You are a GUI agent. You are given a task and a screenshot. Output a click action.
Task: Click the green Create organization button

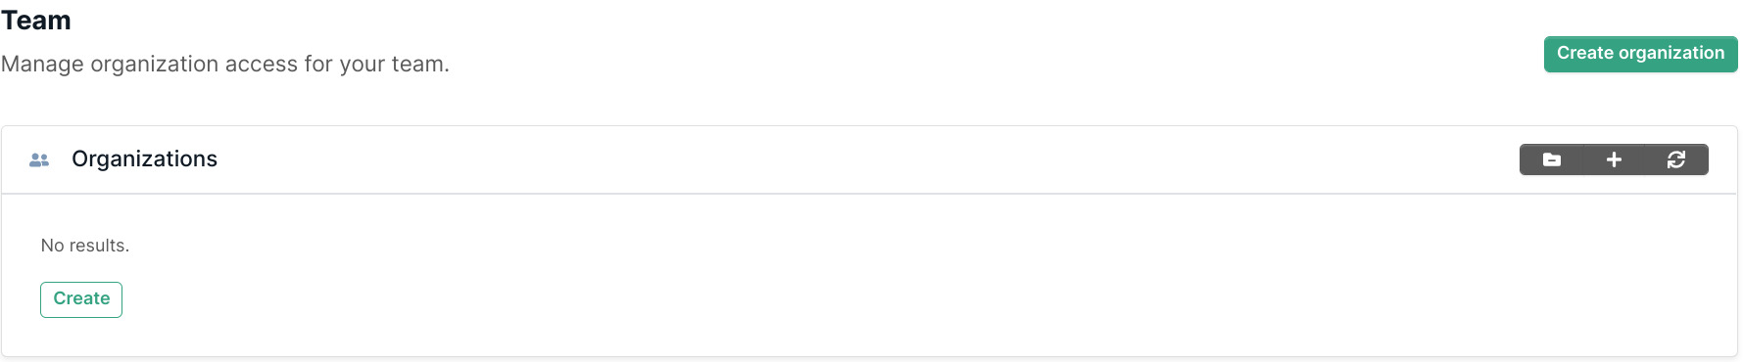1640,54
